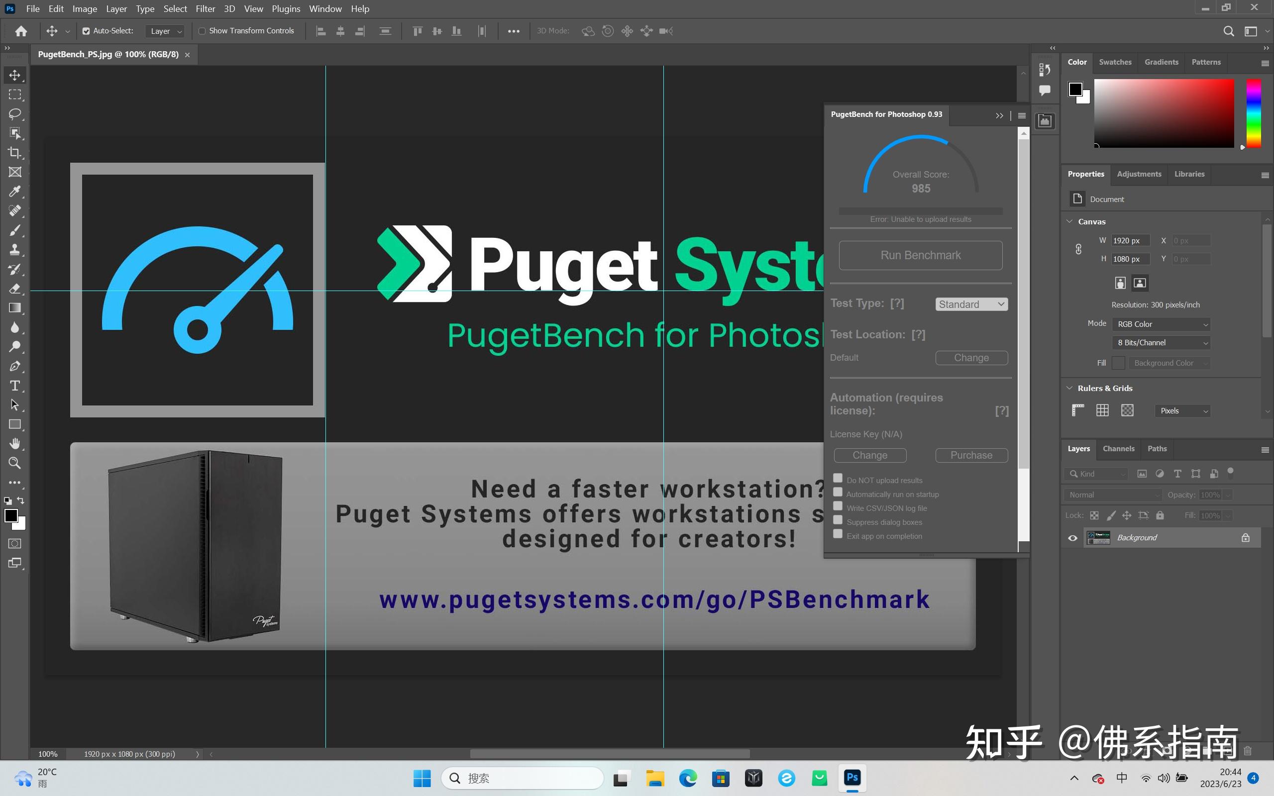Collapse the Rulers & Grids section
This screenshot has width=1274, height=796.
pos(1069,388)
